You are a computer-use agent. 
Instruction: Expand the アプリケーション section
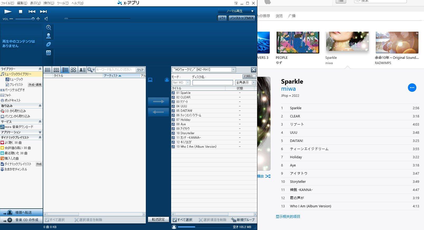pyautogui.click(x=40, y=132)
